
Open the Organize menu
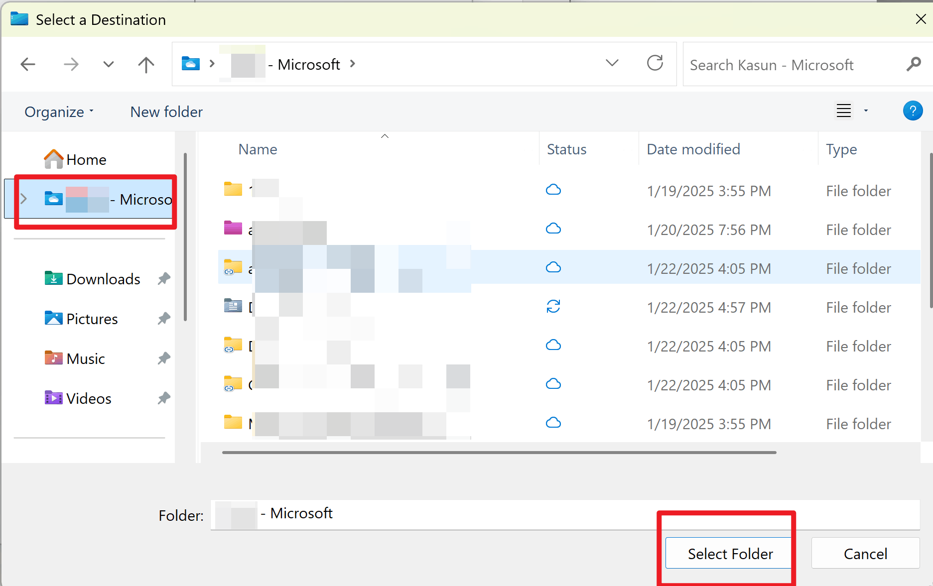click(x=59, y=112)
